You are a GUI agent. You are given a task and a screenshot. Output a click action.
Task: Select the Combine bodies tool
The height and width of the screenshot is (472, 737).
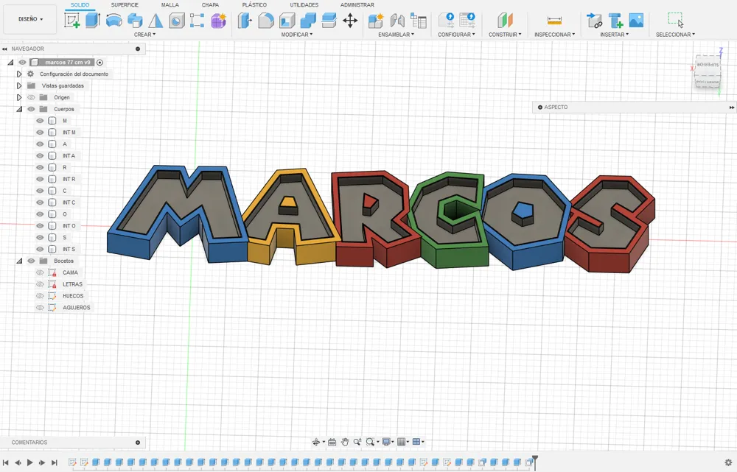click(x=308, y=21)
